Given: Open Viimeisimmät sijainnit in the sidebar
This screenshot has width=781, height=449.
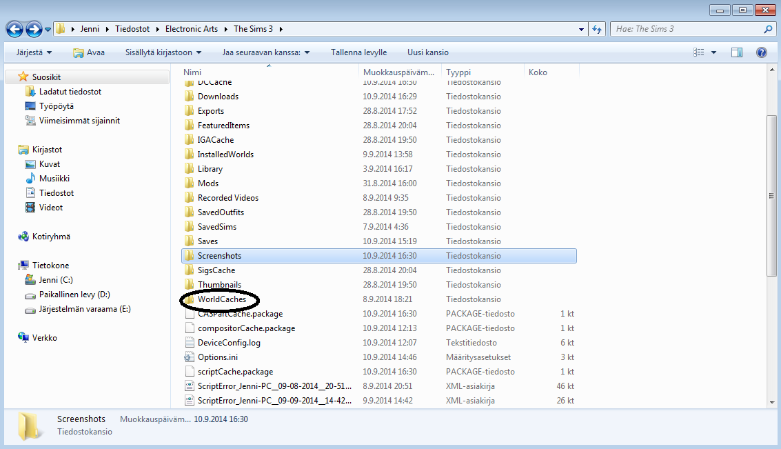Looking at the screenshot, I should click(x=79, y=120).
